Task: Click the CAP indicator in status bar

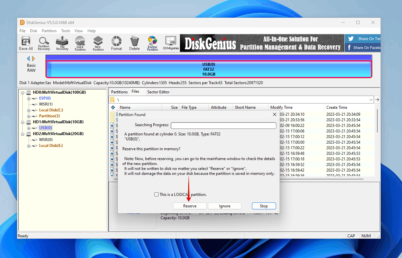Action: coord(351,236)
